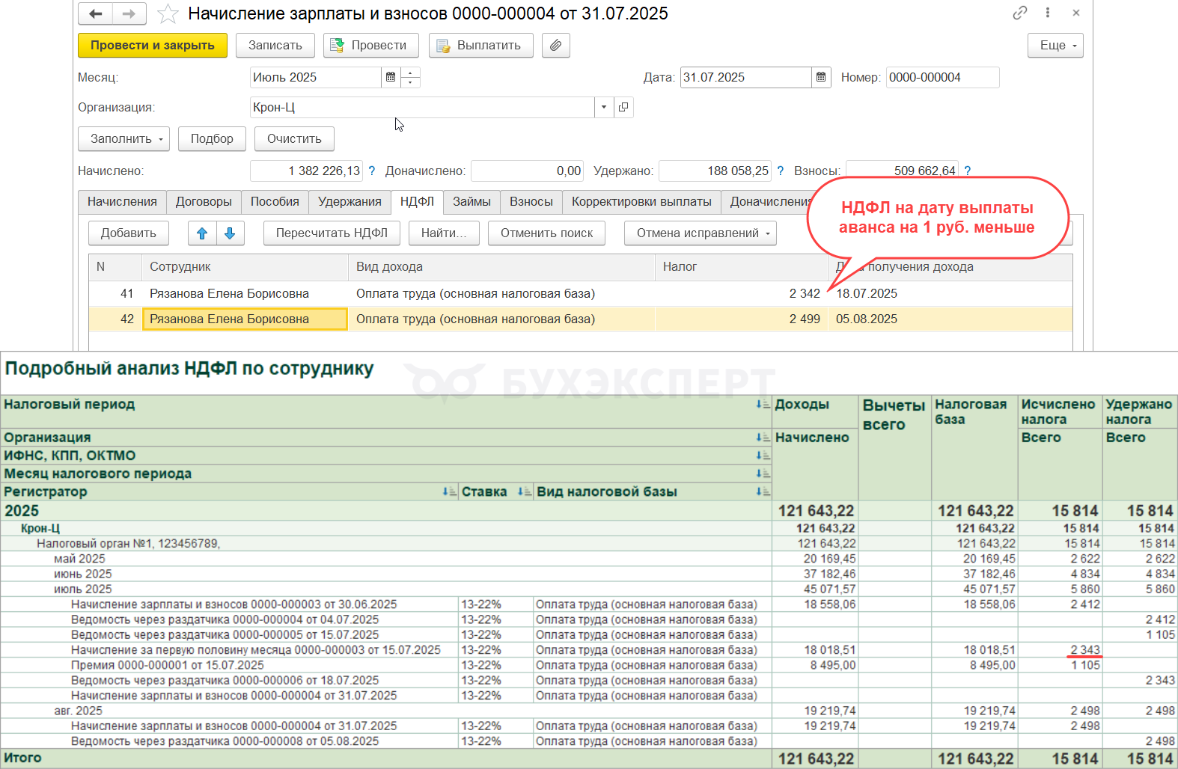The width and height of the screenshot is (1178, 769).
Task: Click the paperclip attachments icon
Action: (555, 46)
